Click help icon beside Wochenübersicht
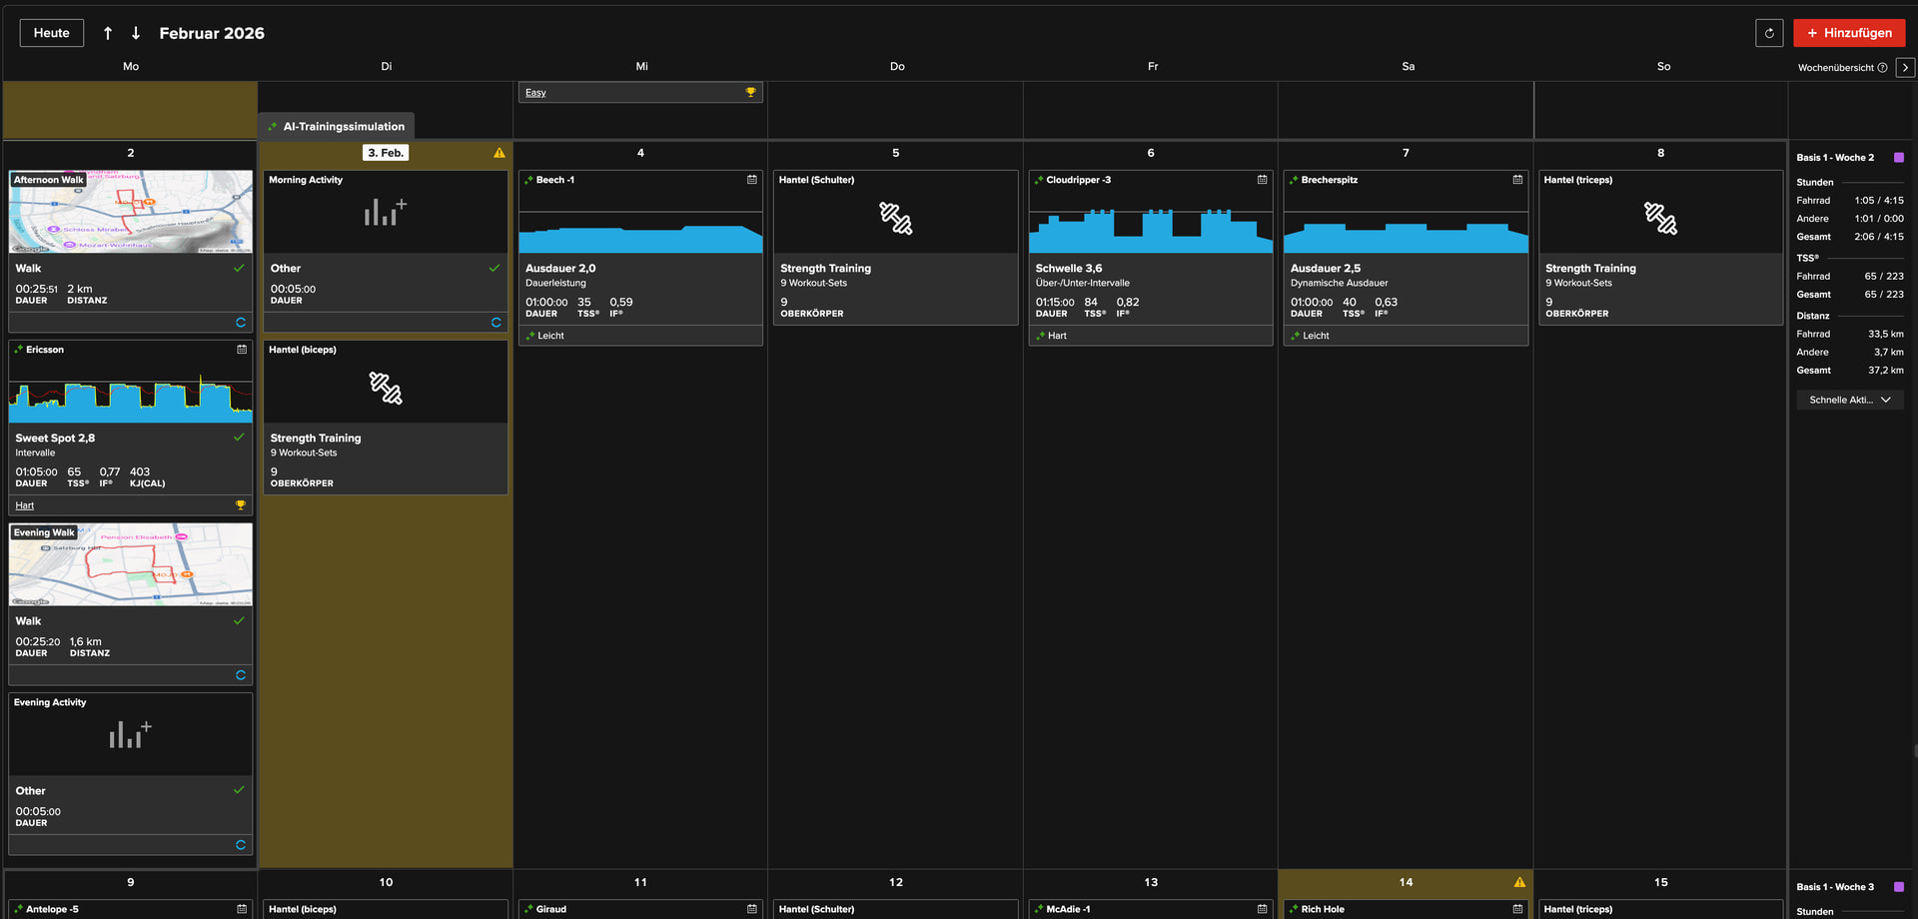 point(1882,68)
